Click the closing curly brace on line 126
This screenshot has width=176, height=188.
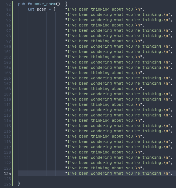coord(19,184)
